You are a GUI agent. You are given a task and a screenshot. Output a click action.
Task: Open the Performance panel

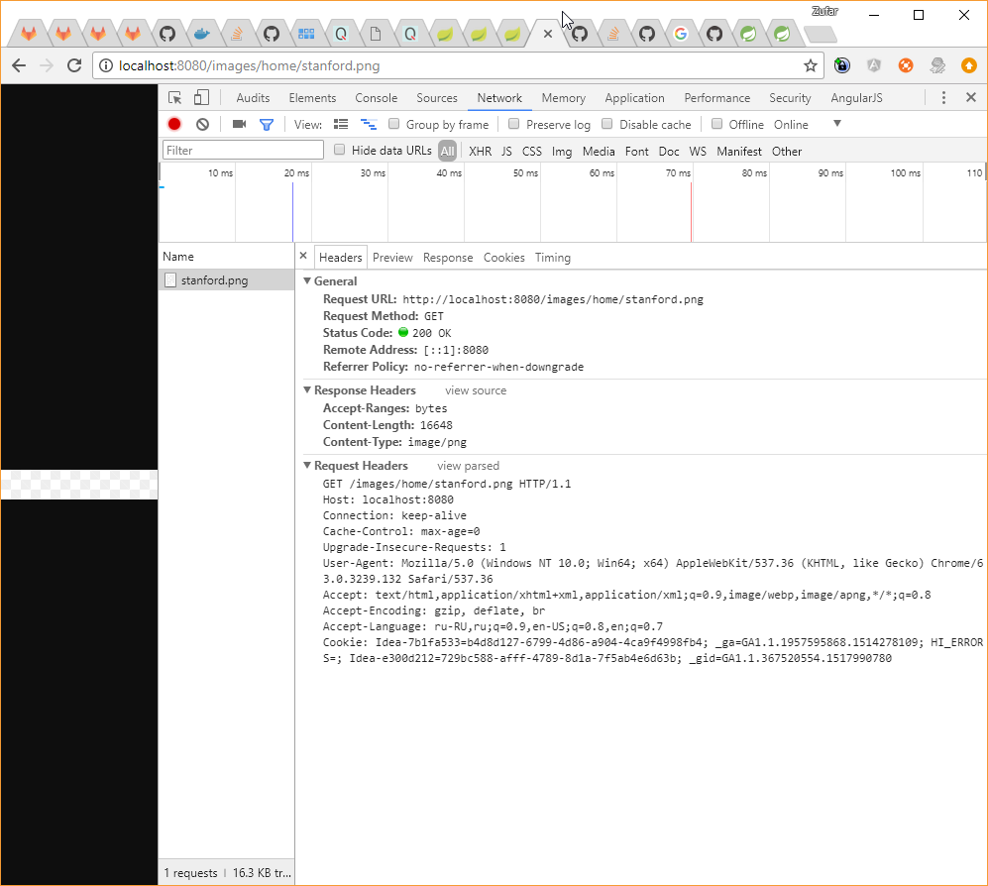tap(717, 98)
